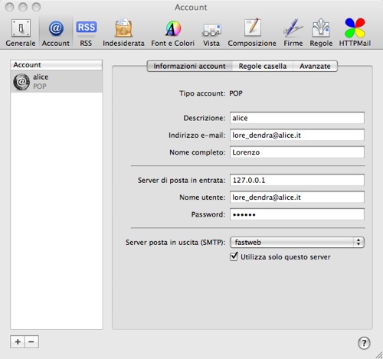Screen dimensions: 383x359
Task: Open the Firme signatures pane
Action: pos(293,33)
